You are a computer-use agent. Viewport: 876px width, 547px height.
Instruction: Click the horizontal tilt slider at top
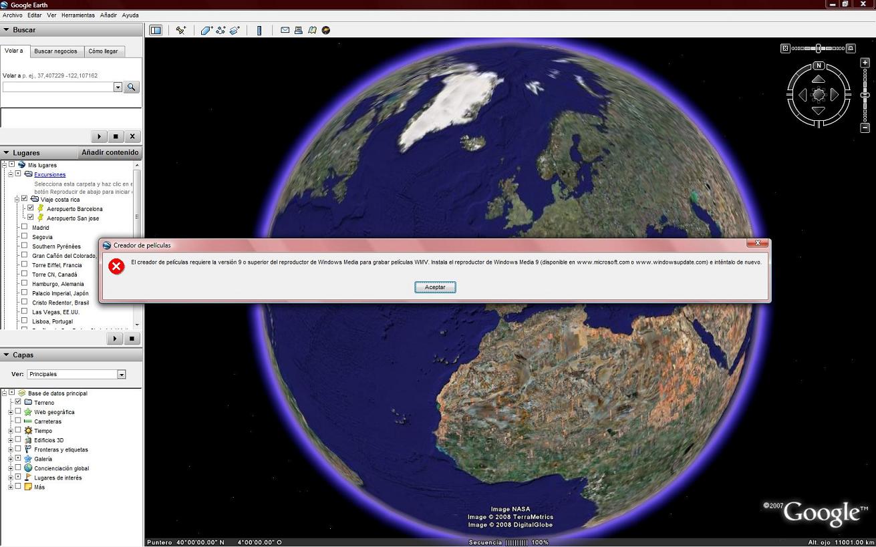[x=819, y=48]
